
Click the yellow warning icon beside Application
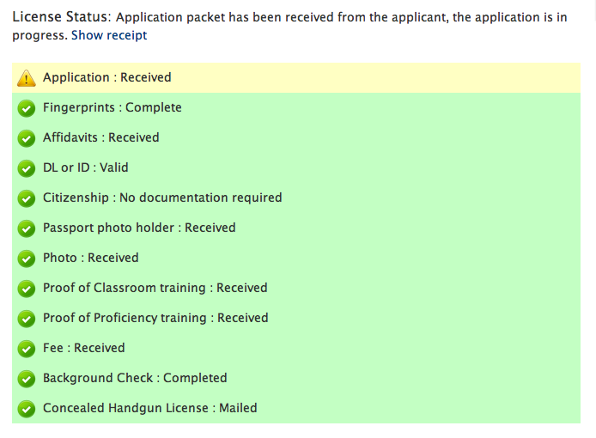click(27, 78)
